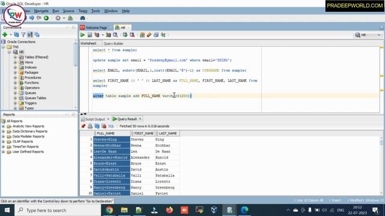The width and height of the screenshot is (385, 216).
Task: Switch to the Welcome Page tab
Action: (x=96, y=28)
